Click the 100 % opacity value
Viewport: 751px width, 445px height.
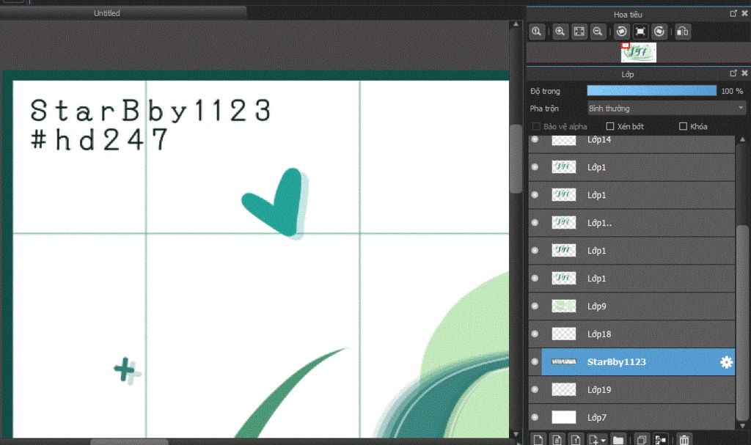[732, 91]
